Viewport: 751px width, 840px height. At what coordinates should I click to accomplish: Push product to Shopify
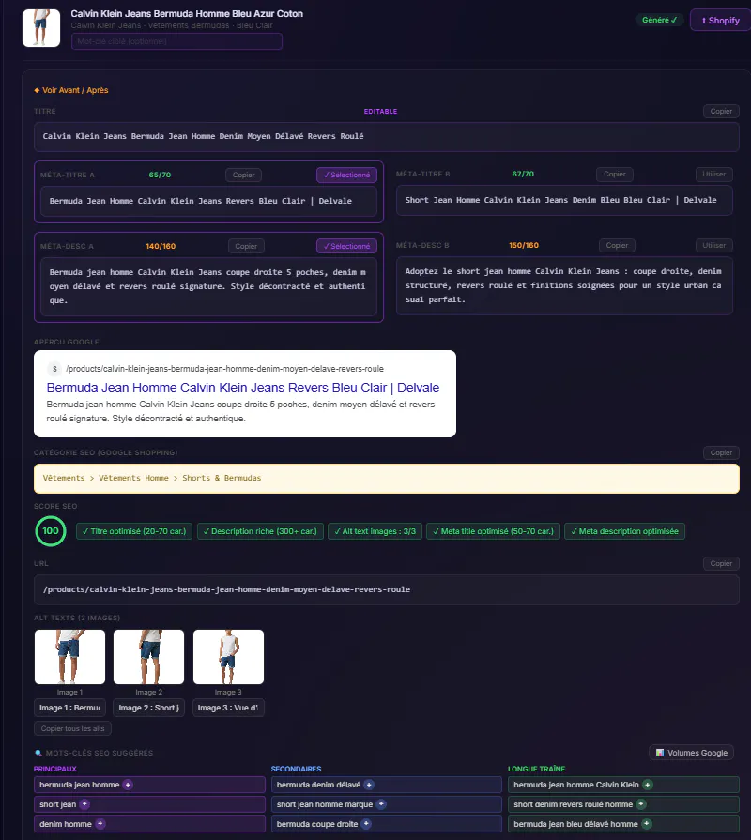[720, 21]
